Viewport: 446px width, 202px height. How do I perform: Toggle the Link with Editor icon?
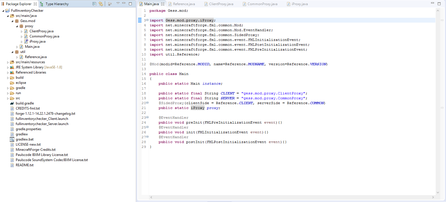[101, 4]
